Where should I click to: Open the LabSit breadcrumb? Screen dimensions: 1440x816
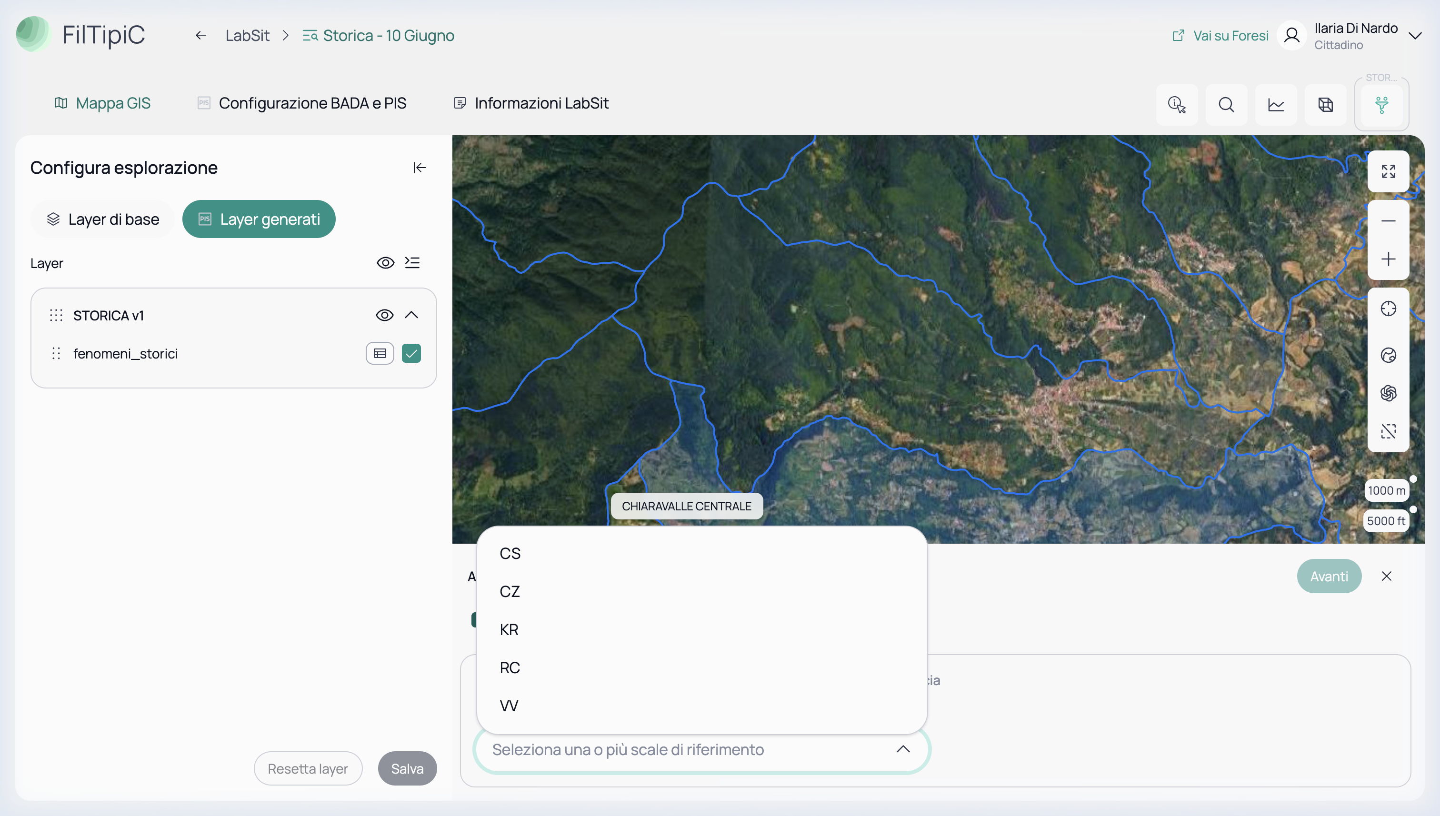tap(247, 35)
